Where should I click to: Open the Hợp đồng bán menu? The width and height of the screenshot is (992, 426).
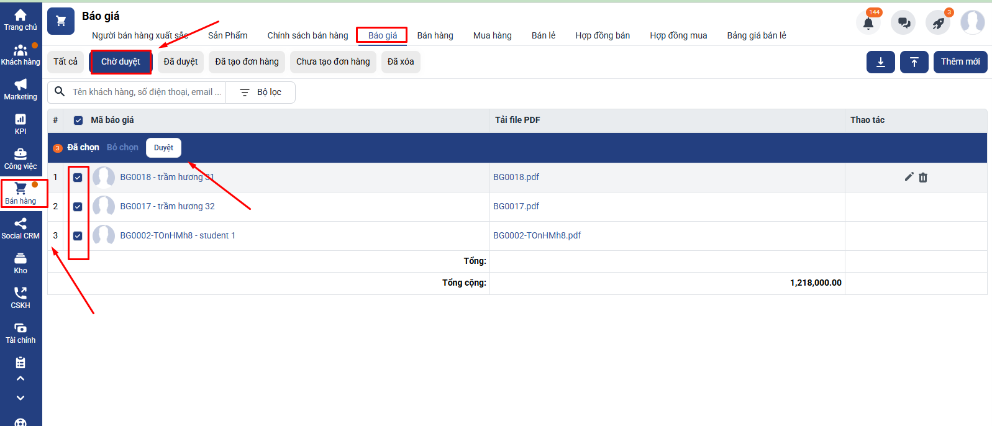602,35
